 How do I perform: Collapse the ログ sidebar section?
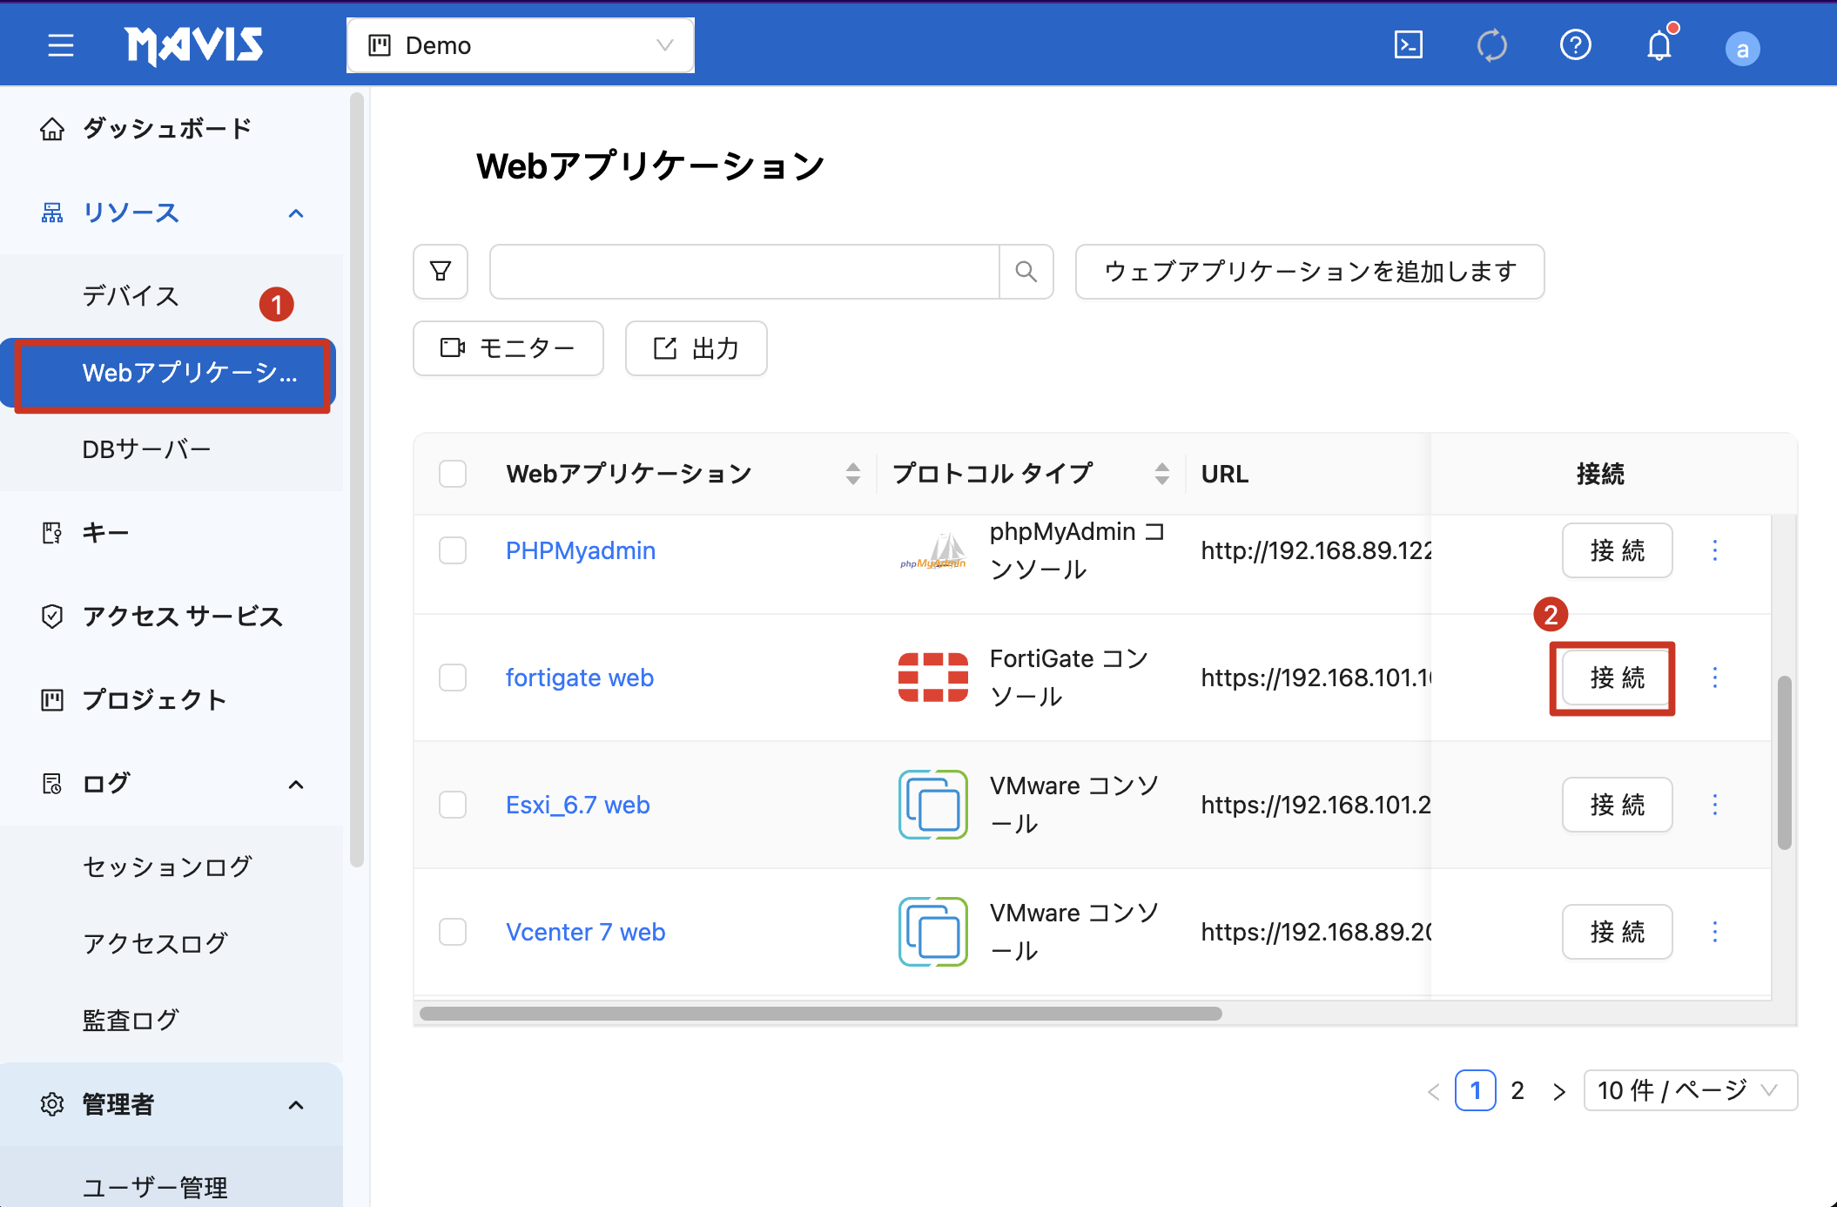[x=296, y=784]
